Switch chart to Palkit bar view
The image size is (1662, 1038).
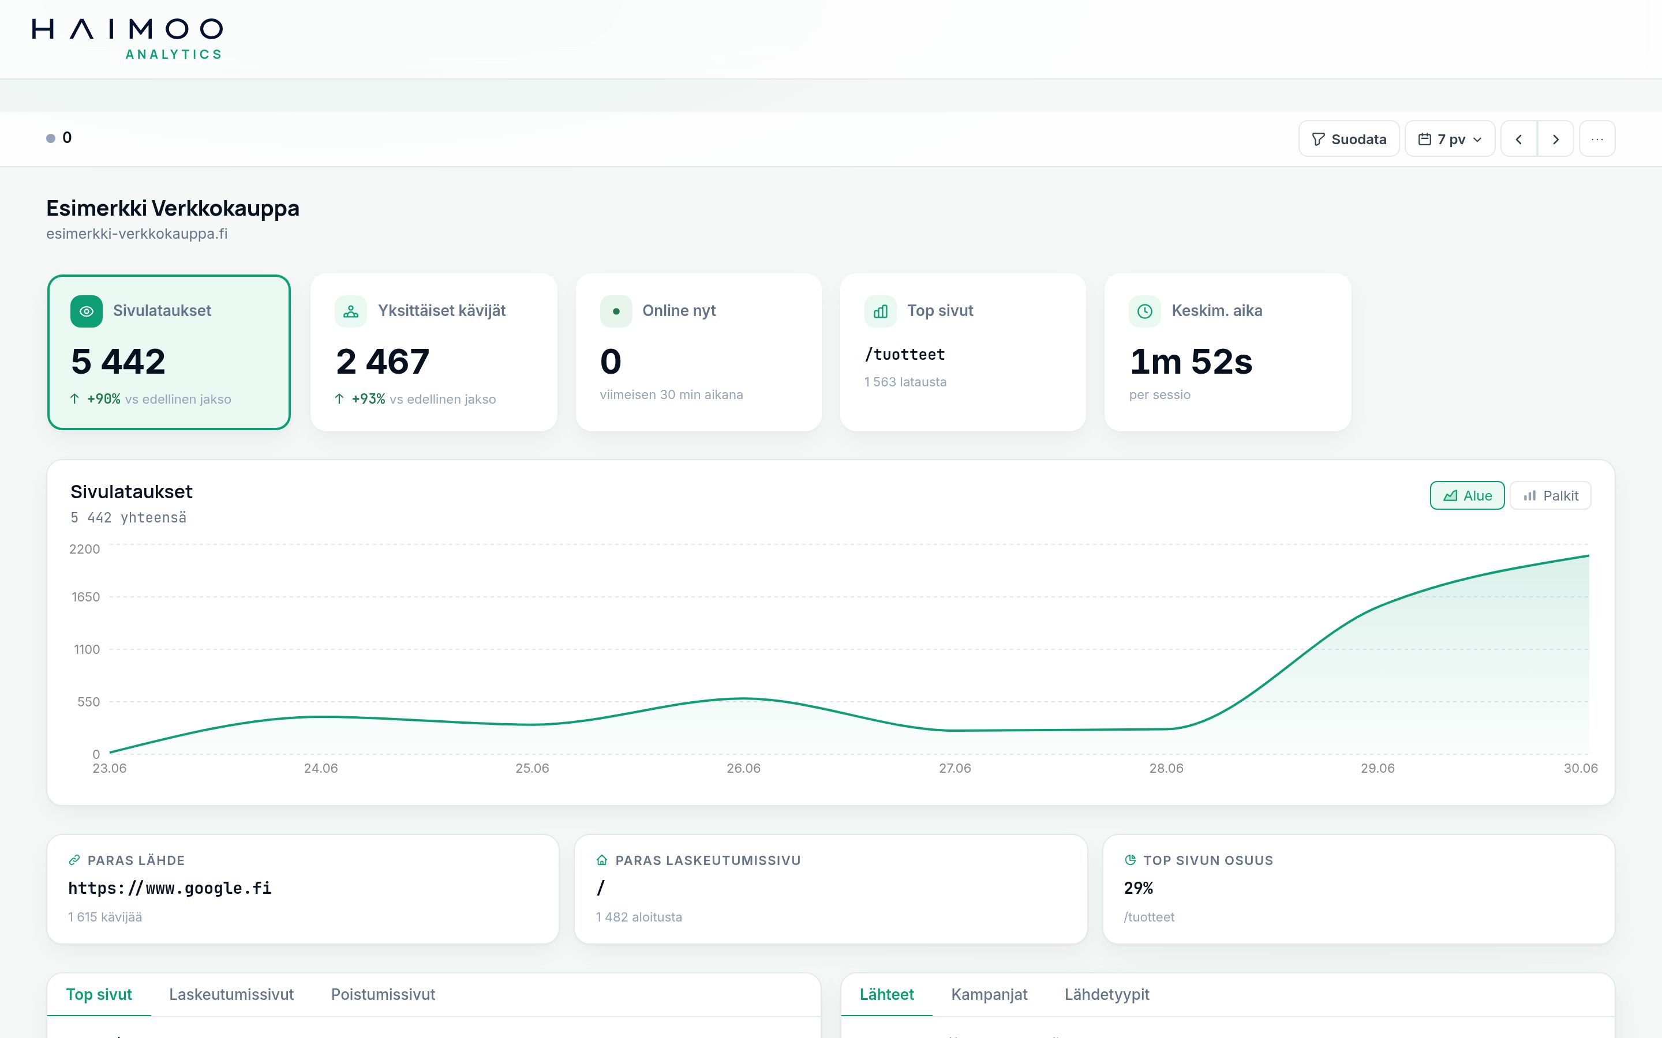click(x=1550, y=496)
